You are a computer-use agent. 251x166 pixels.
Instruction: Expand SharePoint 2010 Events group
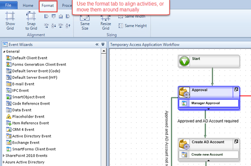coord(4,156)
